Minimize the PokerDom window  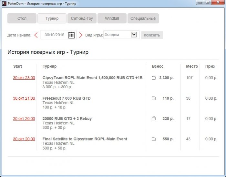tap(200, 3)
